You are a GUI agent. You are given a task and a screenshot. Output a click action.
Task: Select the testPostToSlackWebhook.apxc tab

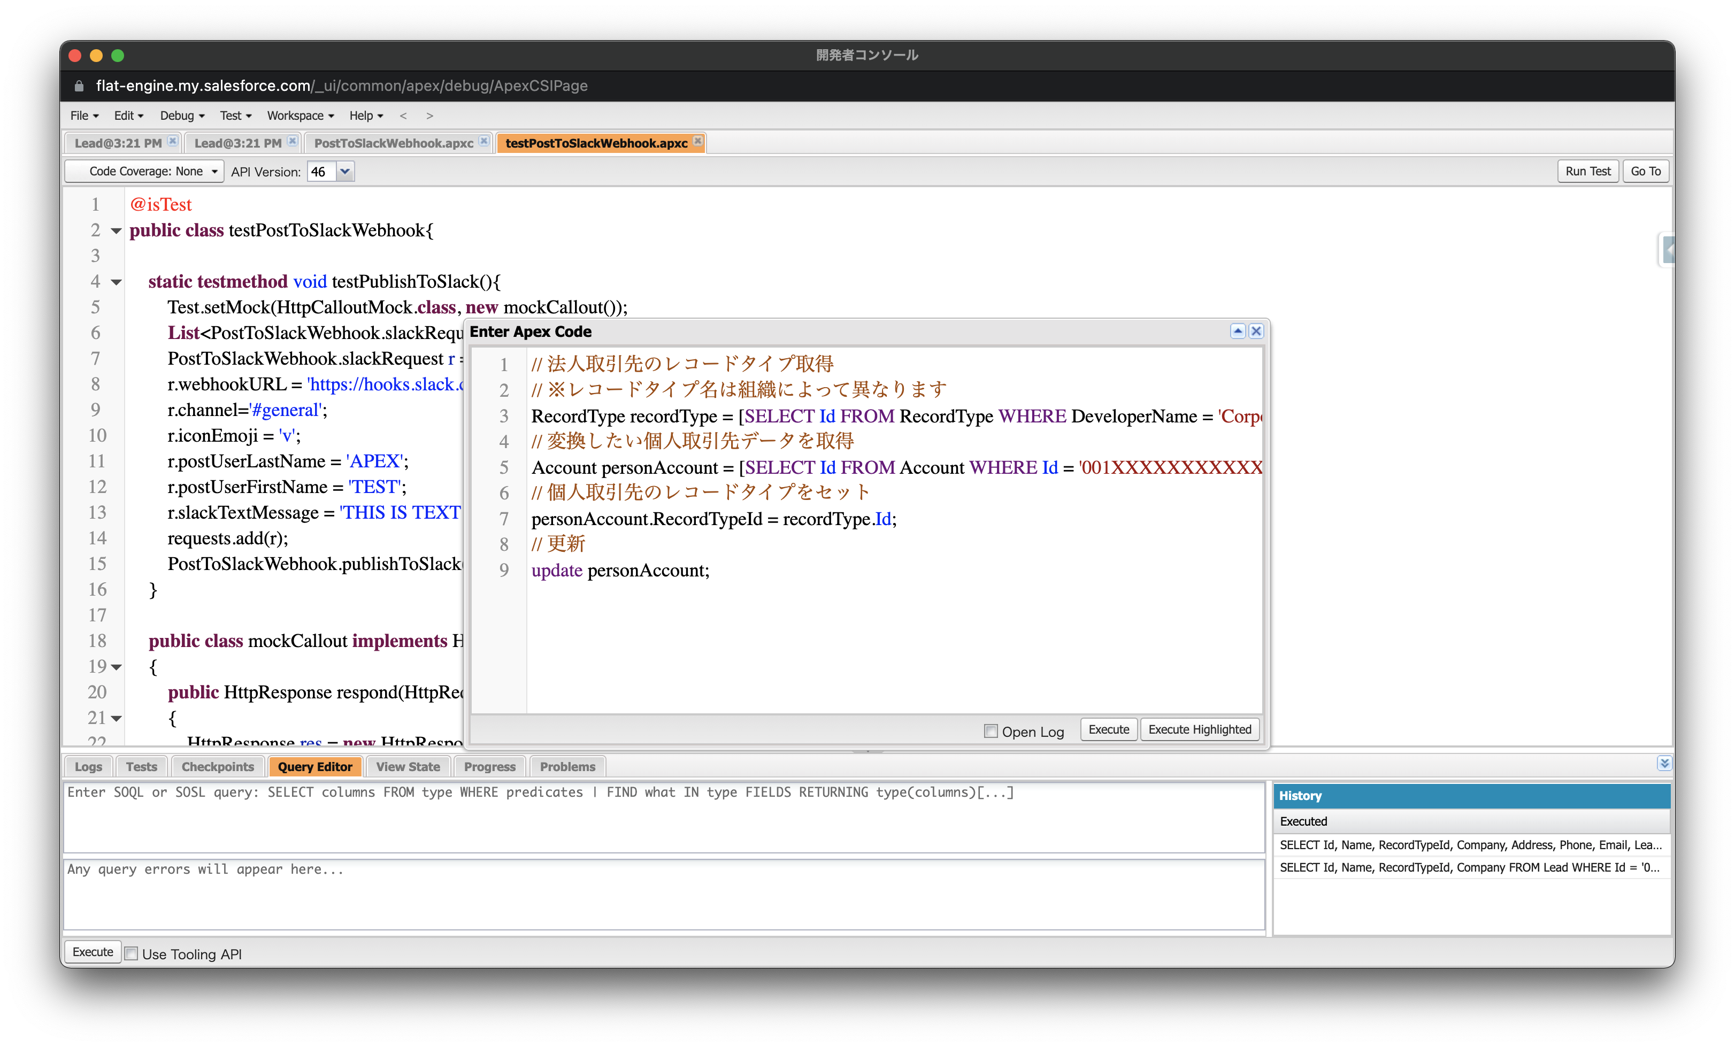tap(596, 143)
